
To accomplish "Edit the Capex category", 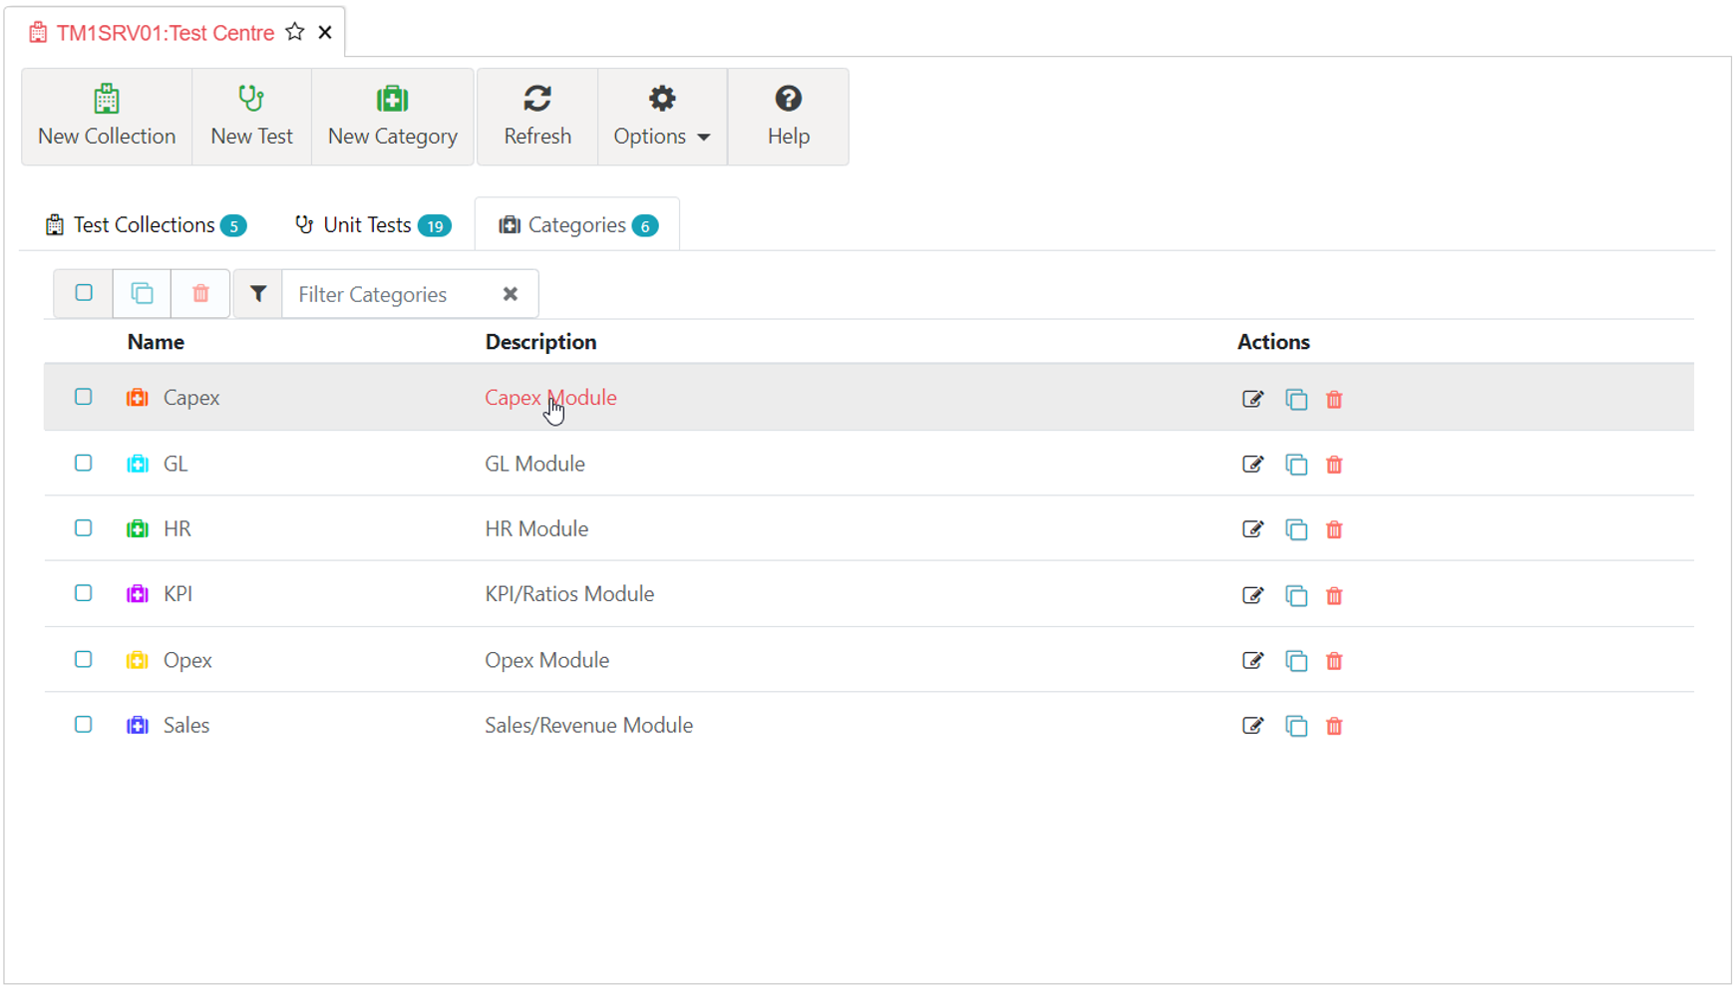I will coord(1252,399).
